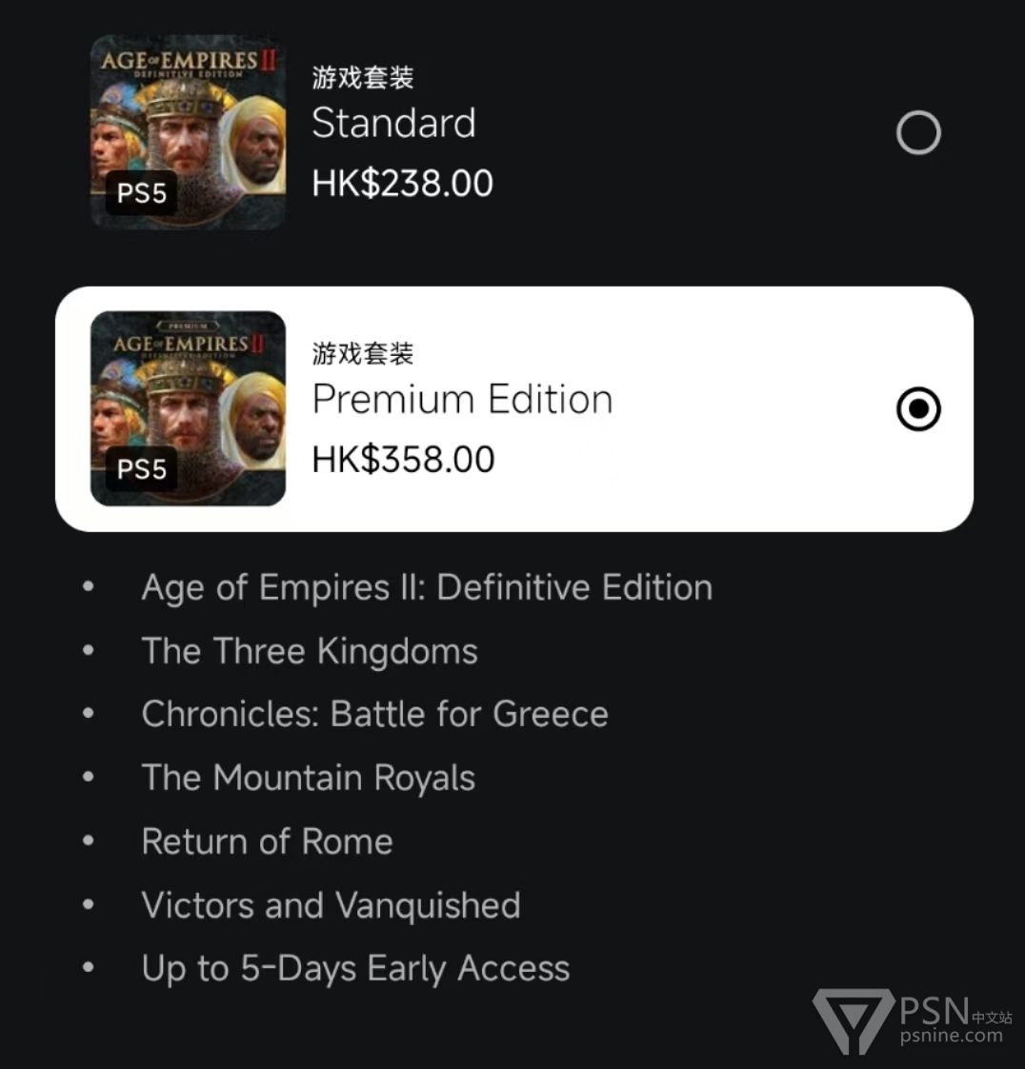Select Age of Empires II: Definitive Edition item
Image resolution: width=1025 pixels, height=1069 pixels.
click(427, 587)
